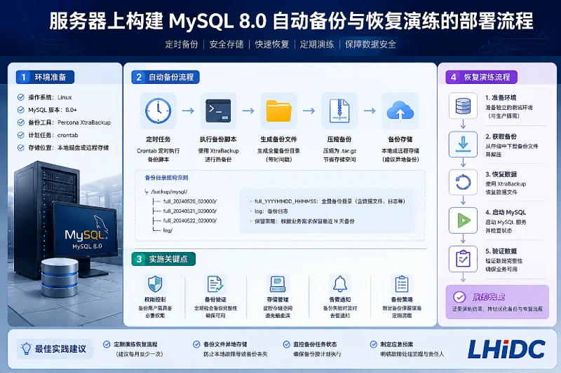Click the checkmark beside 制定应急预案
The height and width of the screenshot is (373, 561).
click(x=373, y=344)
